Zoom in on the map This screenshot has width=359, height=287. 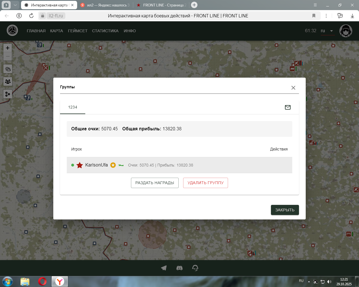(x=8, y=48)
